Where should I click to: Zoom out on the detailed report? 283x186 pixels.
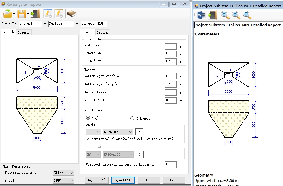click(236, 15)
